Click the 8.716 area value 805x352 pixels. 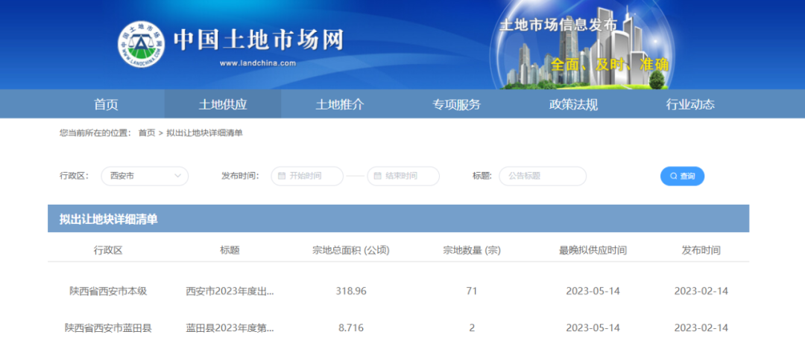click(x=351, y=328)
